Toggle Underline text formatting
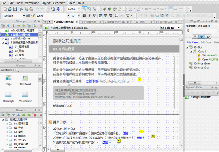The width and height of the screenshot is (219, 152). [94, 16]
